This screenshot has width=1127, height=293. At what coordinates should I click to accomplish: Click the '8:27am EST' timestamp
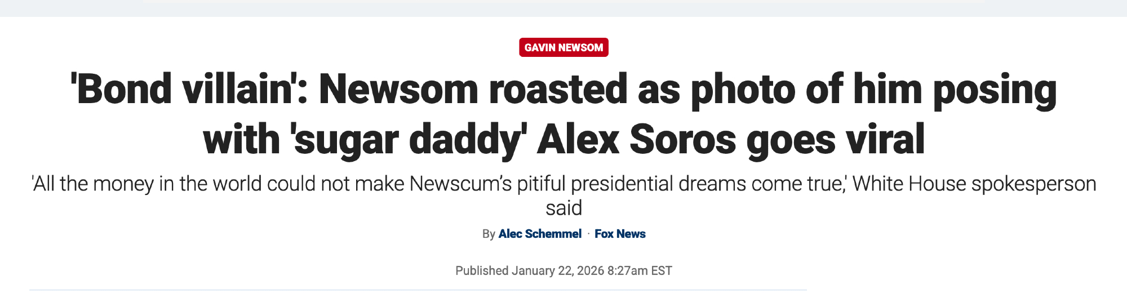pyautogui.click(x=640, y=271)
